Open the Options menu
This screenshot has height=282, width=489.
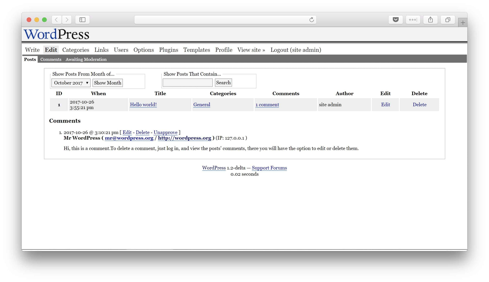coord(144,50)
